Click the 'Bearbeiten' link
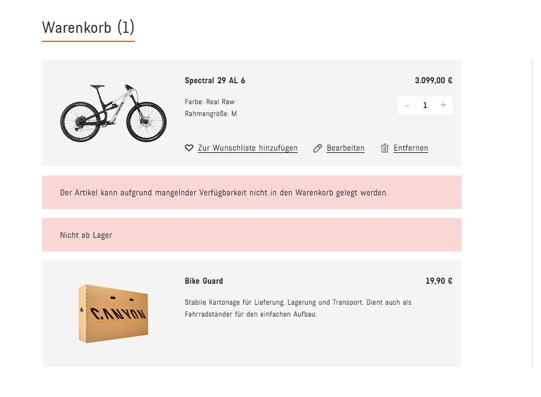Image resolution: width=541 pixels, height=397 pixels. 345,148
